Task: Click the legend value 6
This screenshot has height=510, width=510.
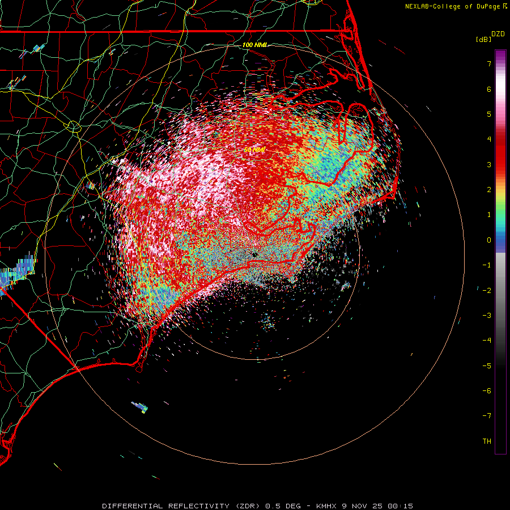Action: [489, 89]
